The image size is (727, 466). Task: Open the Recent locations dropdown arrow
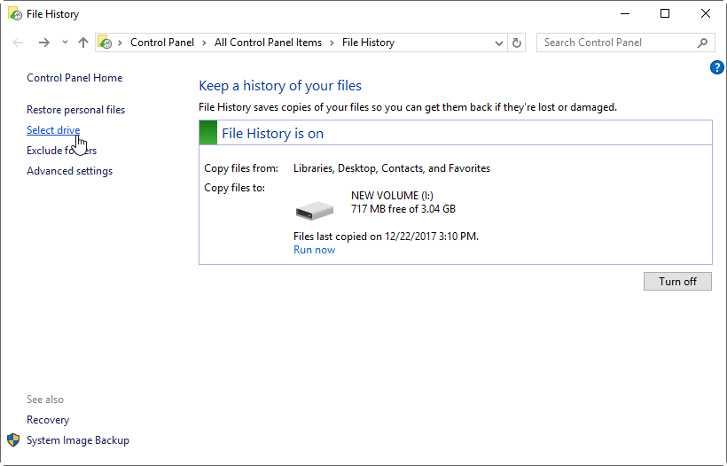[65, 43]
